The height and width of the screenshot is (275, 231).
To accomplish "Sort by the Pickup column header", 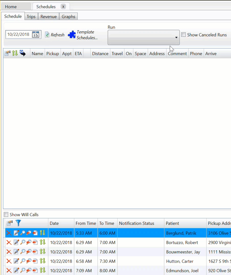I will (53, 54).
